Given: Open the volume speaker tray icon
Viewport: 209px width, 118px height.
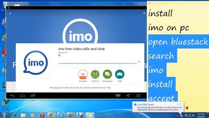Looking at the screenshot, I should 193,115.
